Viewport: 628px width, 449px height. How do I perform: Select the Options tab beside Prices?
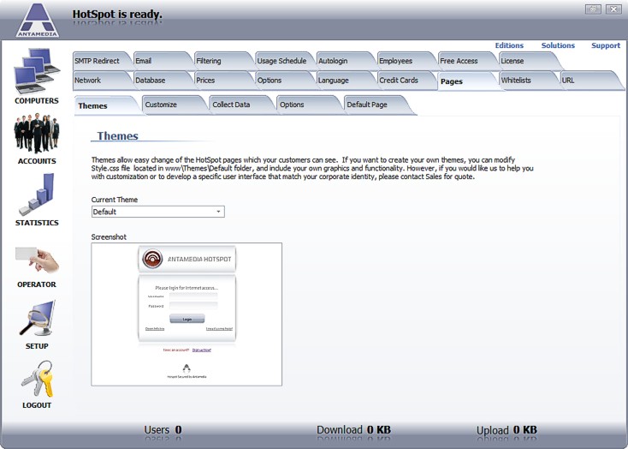[282, 81]
